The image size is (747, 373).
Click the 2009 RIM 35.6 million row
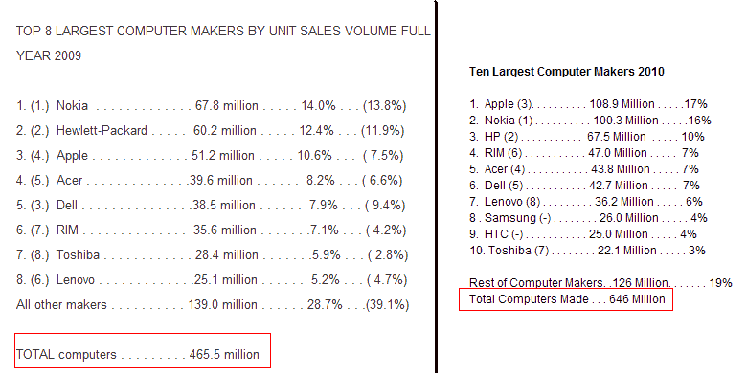click(211, 230)
